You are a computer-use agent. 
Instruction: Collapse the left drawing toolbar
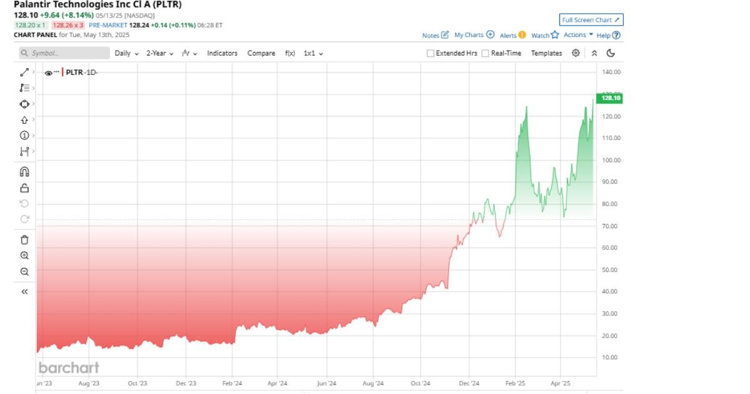pos(24,291)
